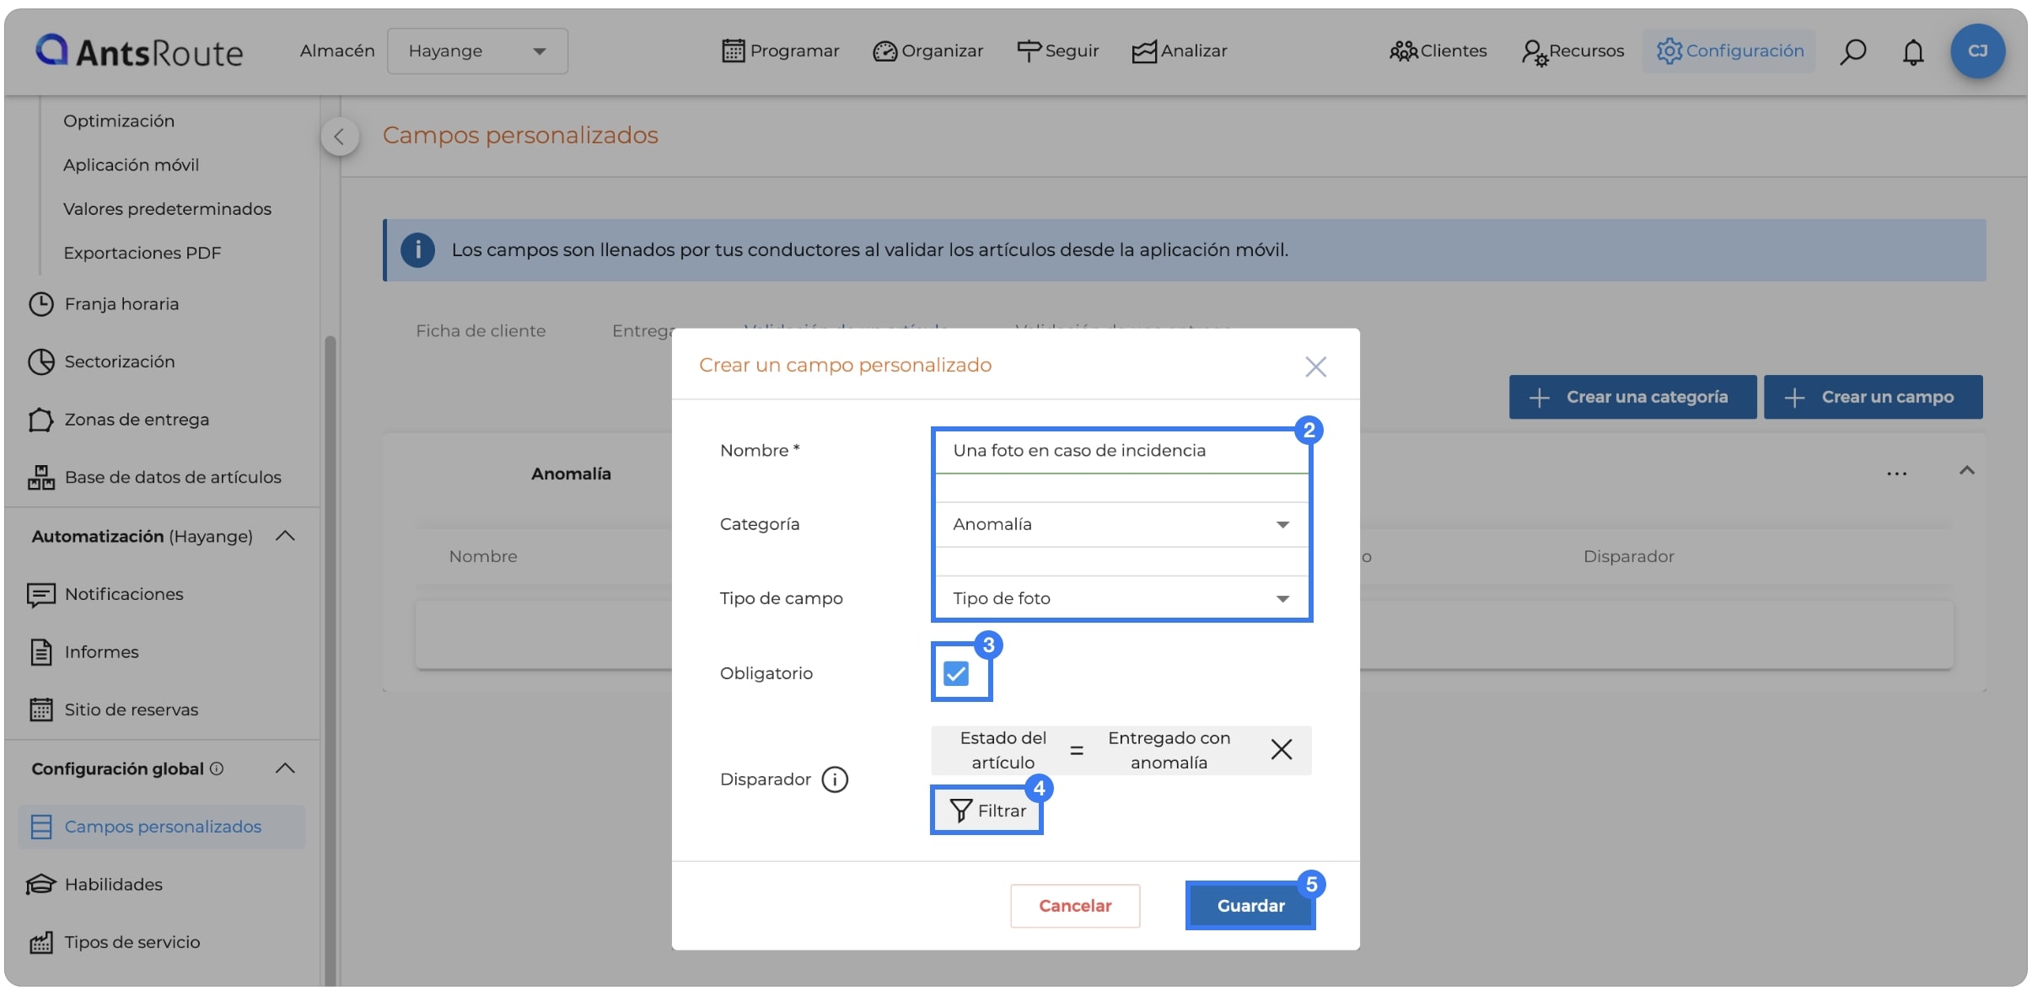Click the Franja horaria clock icon

(40, 304)
